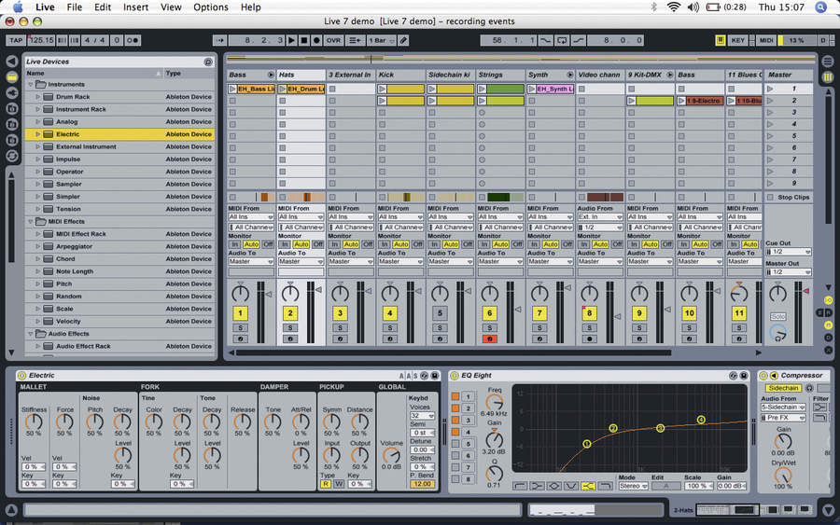Open the Options menu
This screenshot has height=525, width=840.
211,7
